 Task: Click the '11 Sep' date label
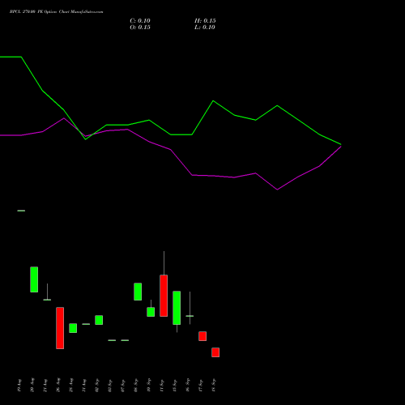pyautogui.click(x=162, y=386)
